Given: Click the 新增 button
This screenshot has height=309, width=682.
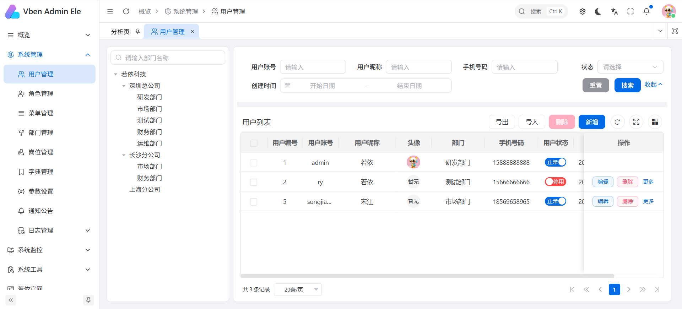Looking at the screenshot, I should tap(592, 122).
